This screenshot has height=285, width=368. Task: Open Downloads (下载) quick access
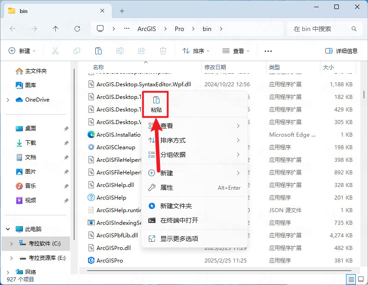coord(26,143)
